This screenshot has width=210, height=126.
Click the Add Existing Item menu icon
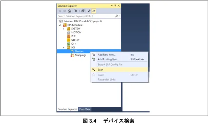(94, 59)
